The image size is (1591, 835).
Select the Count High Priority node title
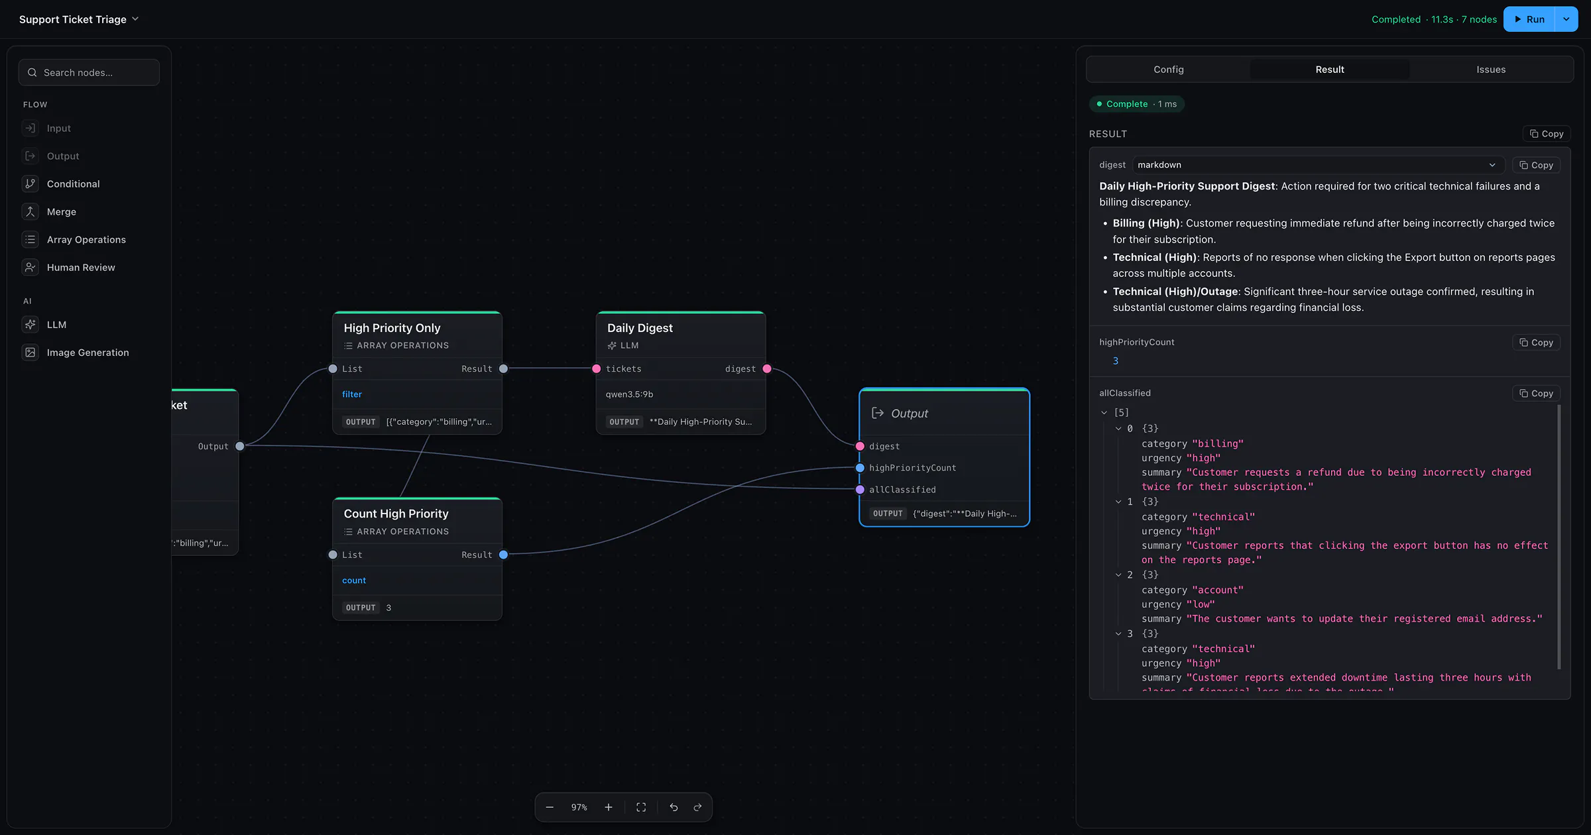click(x=396, y=514)
